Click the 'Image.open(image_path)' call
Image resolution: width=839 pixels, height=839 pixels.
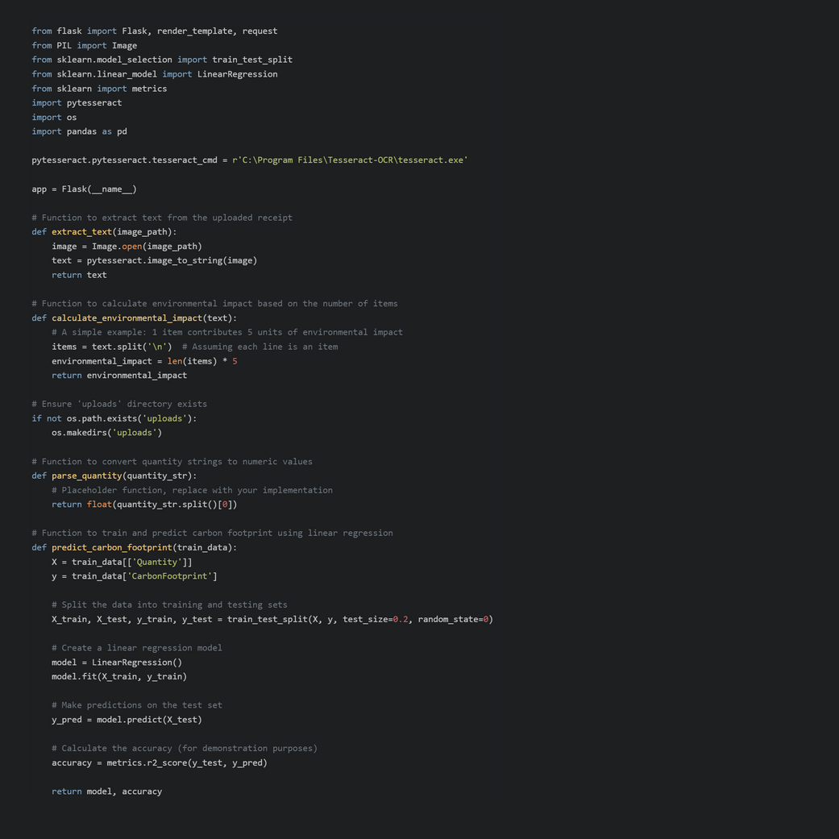[147, 247]
